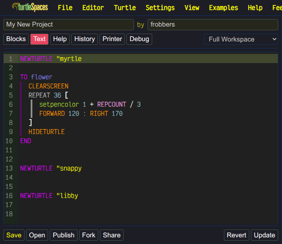
Task: Click the number 36 after REPEAT
Action: tap(57, 95)
